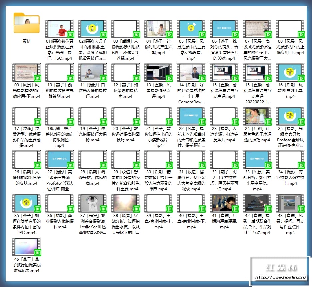Click 36「摄影」商业摄影人像拍摄下.mp4 icon
The image size is (312, 287).
(x=59, y=203)
